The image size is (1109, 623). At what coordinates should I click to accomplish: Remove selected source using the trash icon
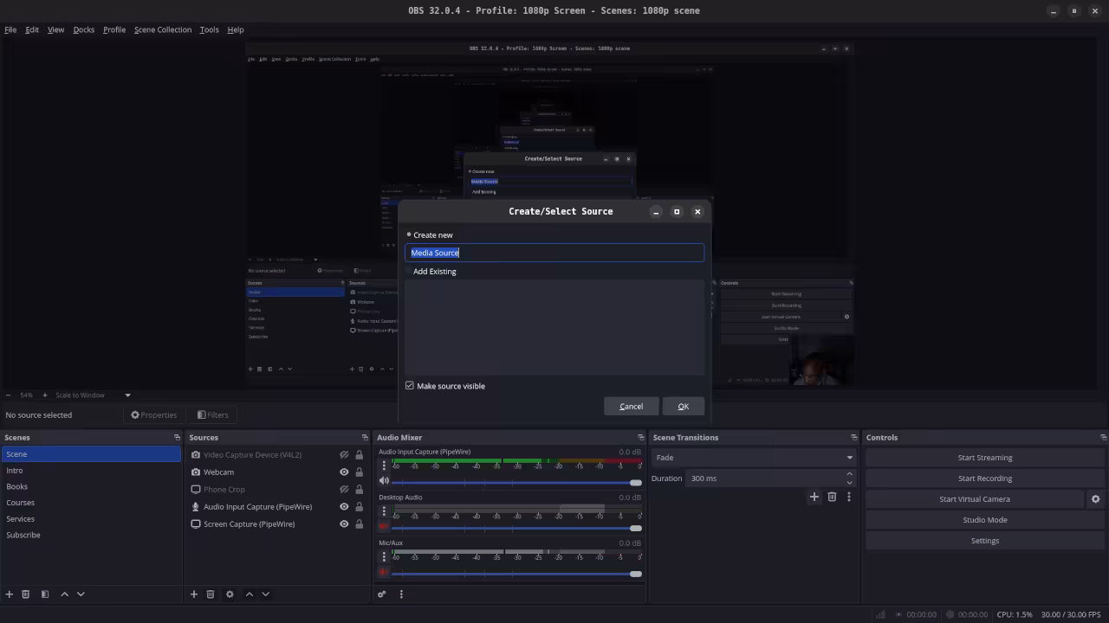pos(211,594)
